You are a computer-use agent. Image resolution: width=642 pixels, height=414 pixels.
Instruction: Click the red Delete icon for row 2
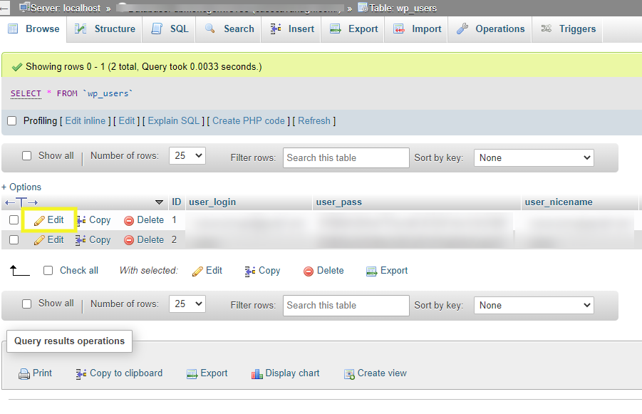tap(129, 240)
